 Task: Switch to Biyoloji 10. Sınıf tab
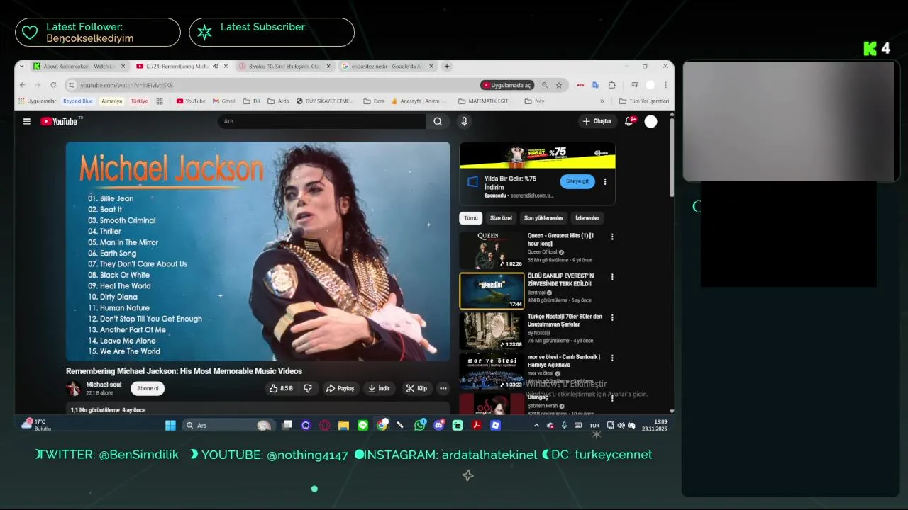tap(284, 66)
